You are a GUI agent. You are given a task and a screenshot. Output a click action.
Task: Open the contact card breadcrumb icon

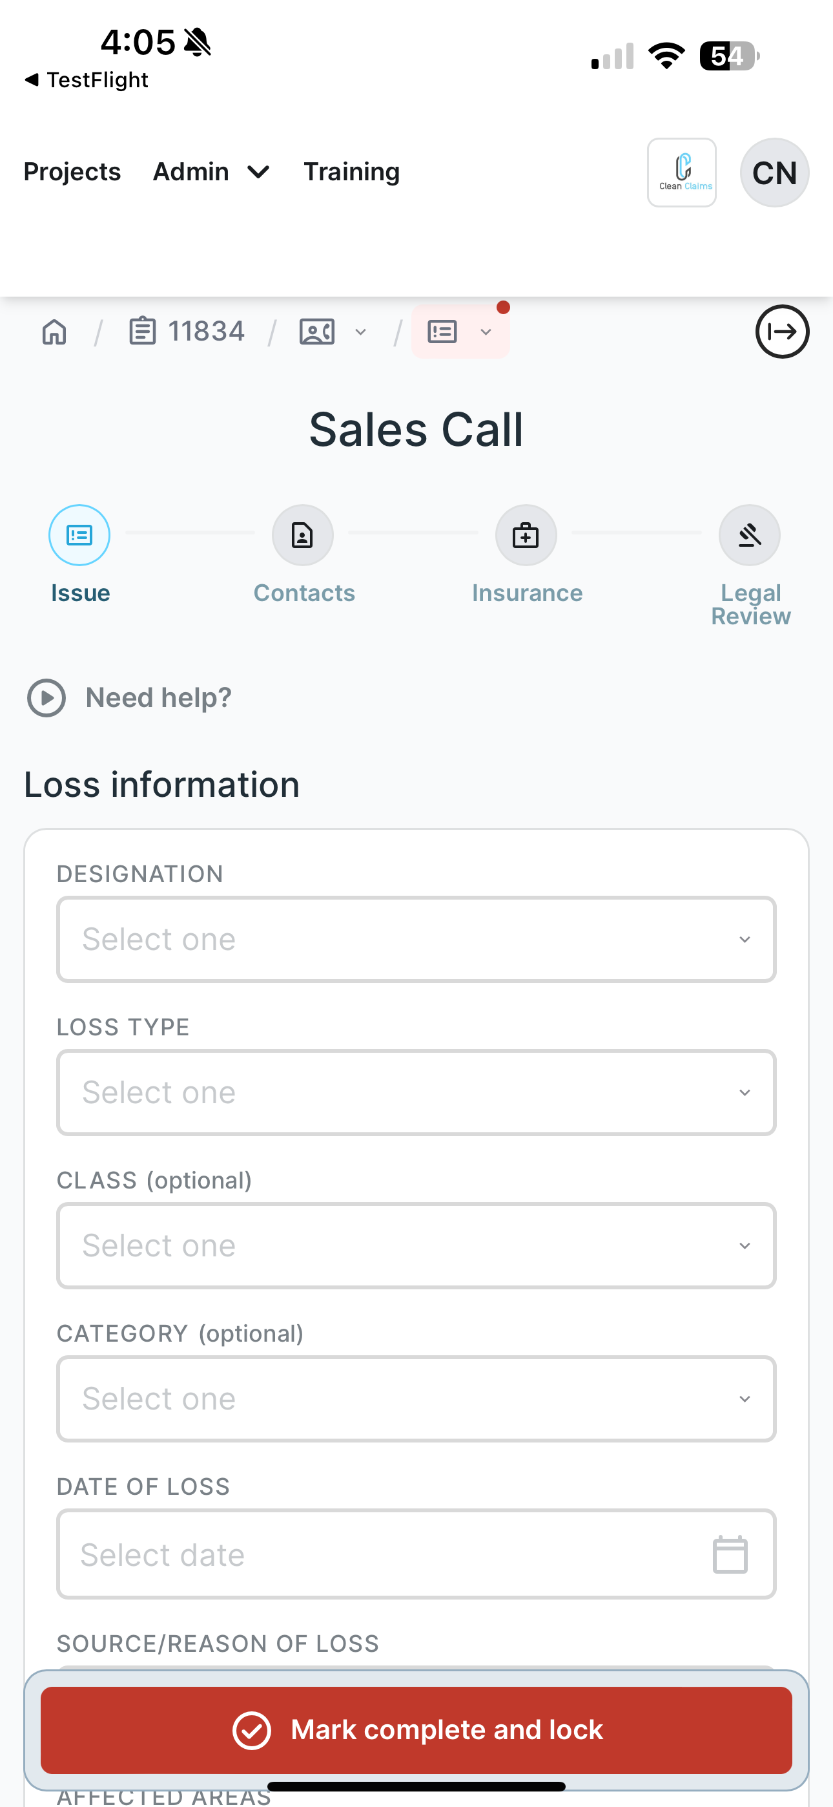click(317, 332)
